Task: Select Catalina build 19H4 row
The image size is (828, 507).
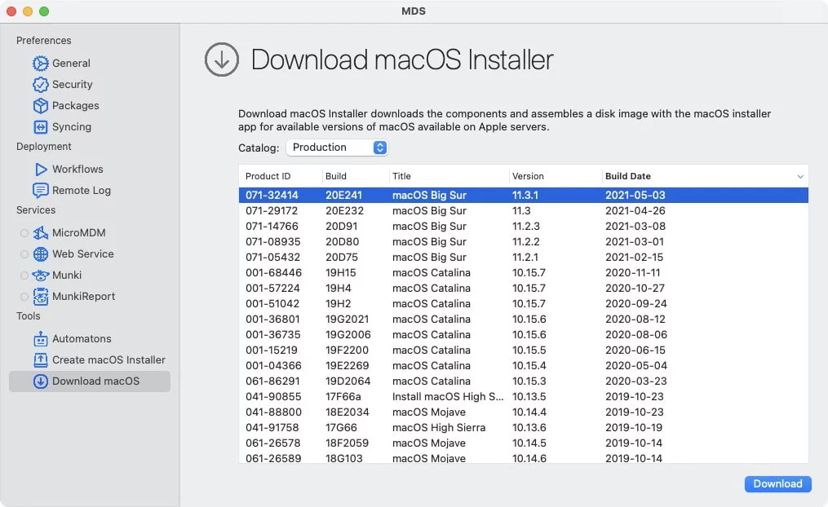Action: tap(523, 288)
